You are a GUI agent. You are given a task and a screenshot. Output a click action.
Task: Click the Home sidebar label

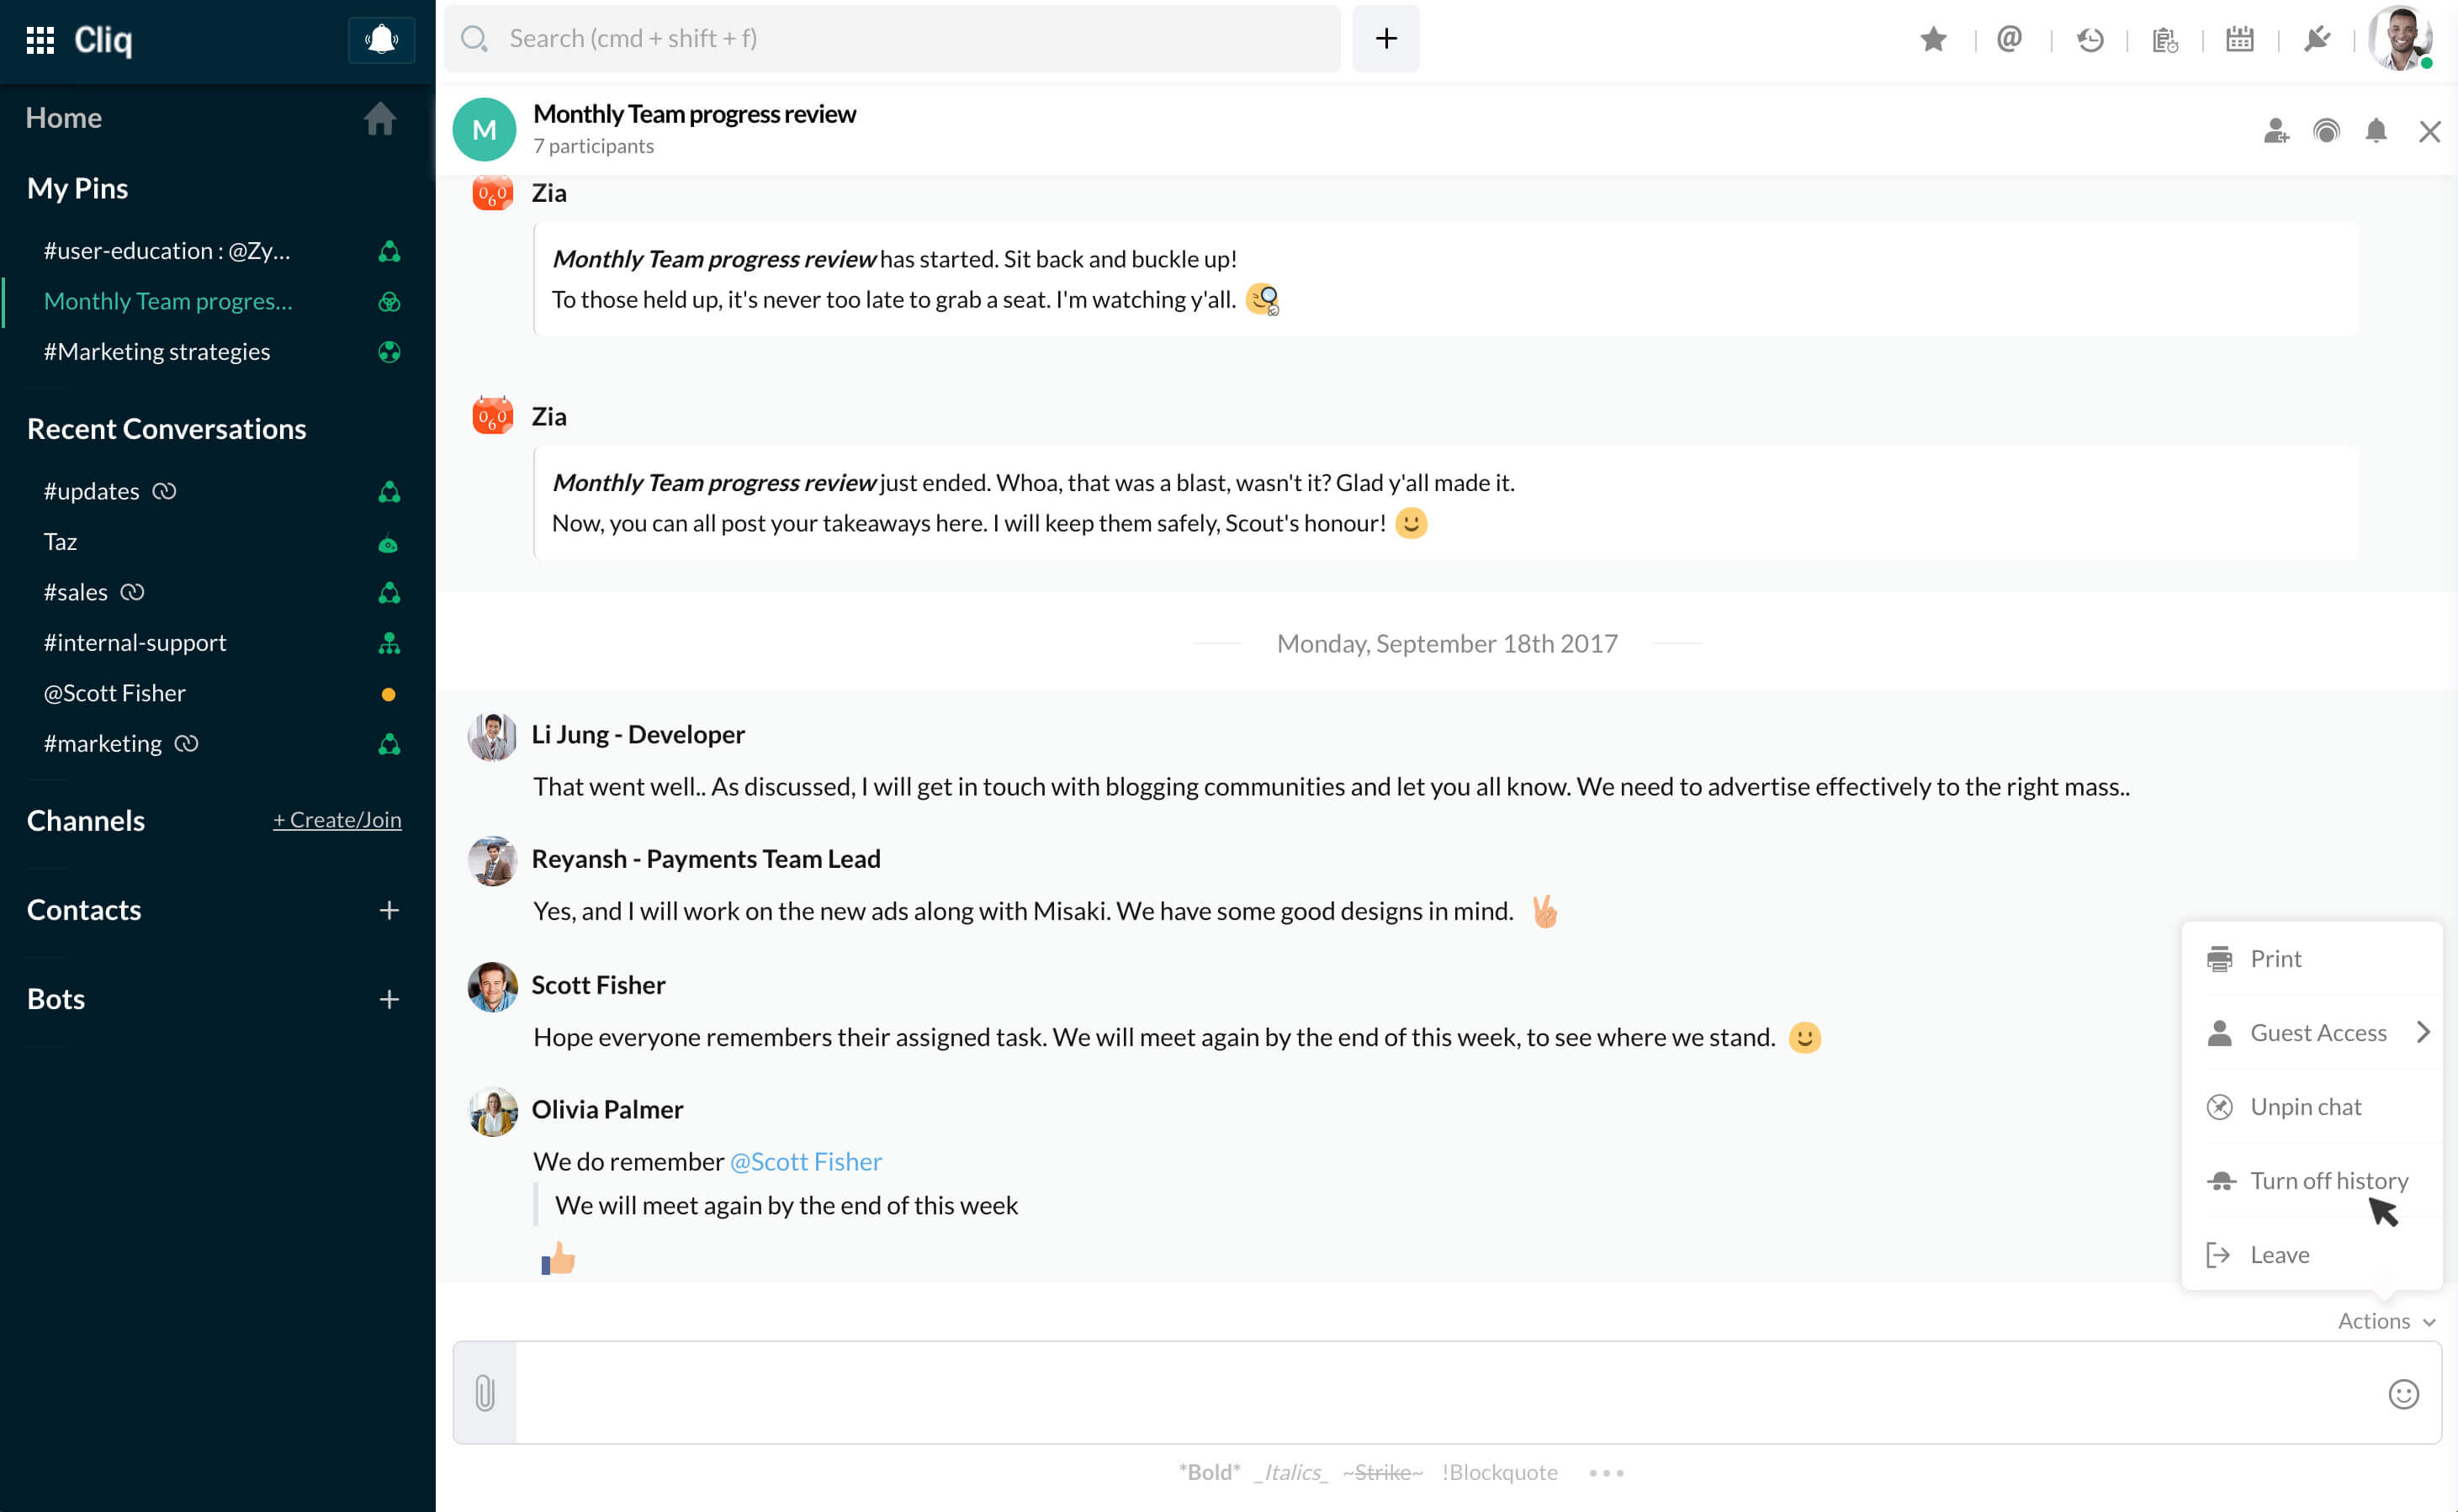pyautogui.click(x=64, y=118)
